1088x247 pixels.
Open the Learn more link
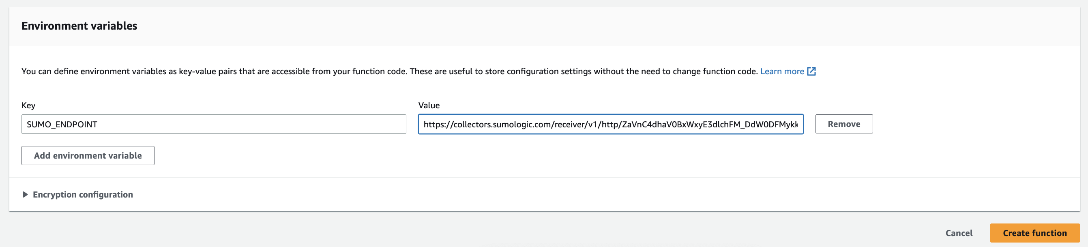pyautogui.click(x=782, y=71)
